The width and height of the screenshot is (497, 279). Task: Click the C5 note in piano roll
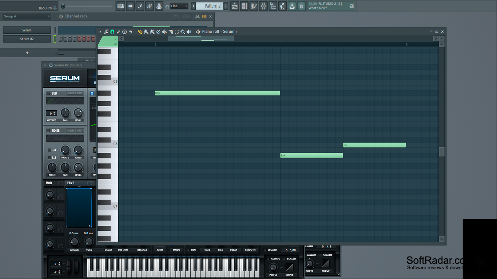coord(374,145)
